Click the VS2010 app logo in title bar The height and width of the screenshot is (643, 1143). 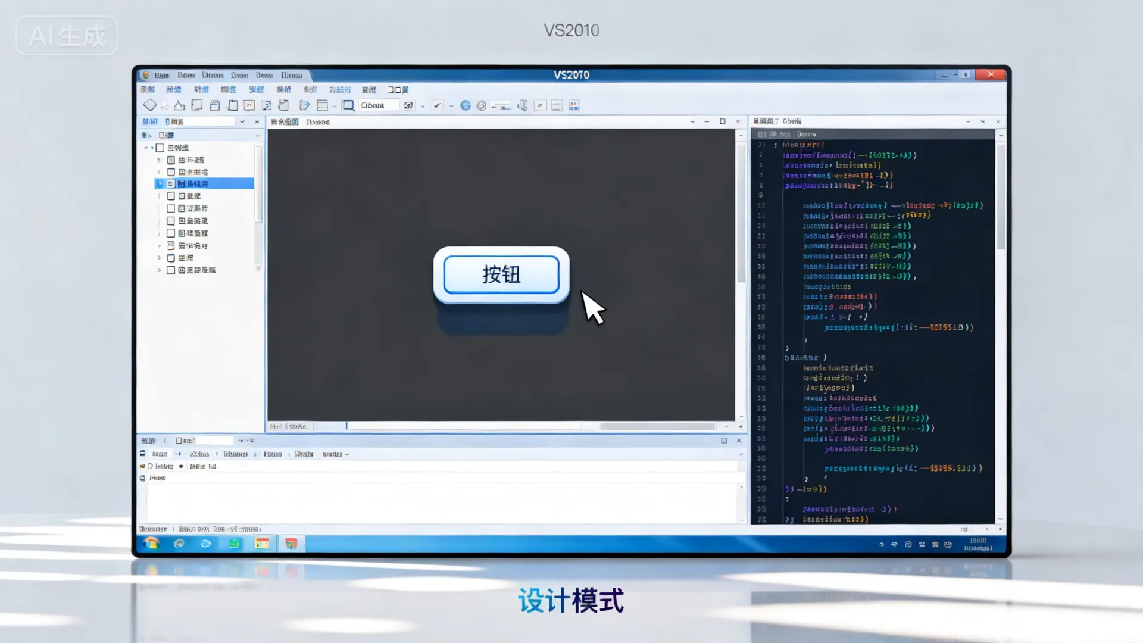tap(146, 75)
